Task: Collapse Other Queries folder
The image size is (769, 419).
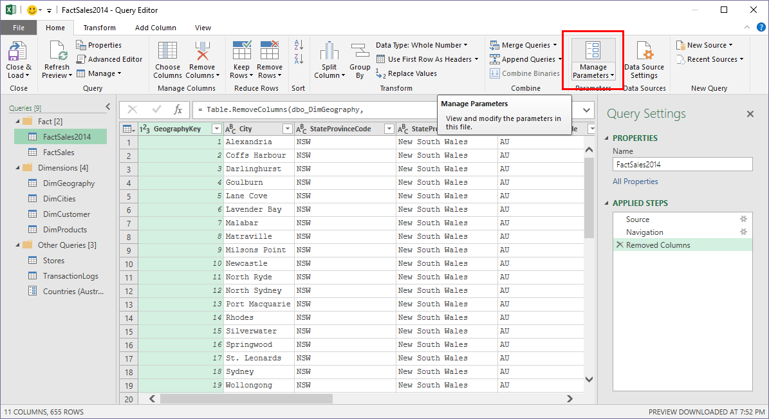Action: [x=18, y=245]
